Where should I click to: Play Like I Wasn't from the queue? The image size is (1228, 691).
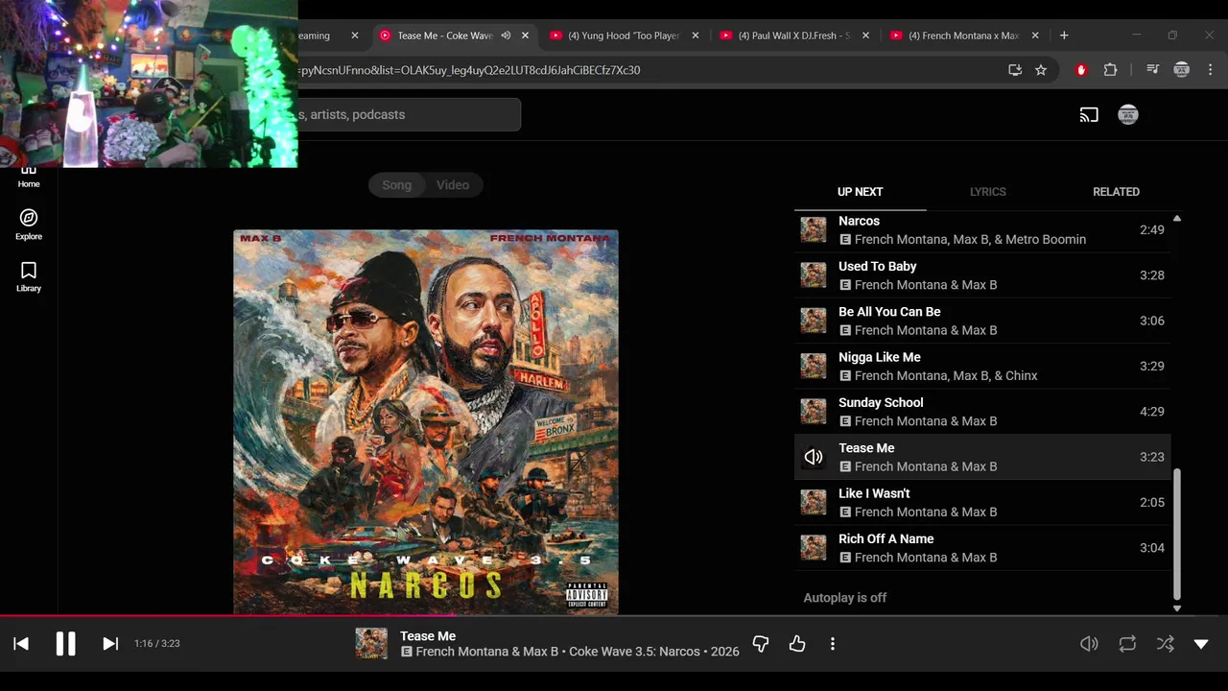point(982,502)
